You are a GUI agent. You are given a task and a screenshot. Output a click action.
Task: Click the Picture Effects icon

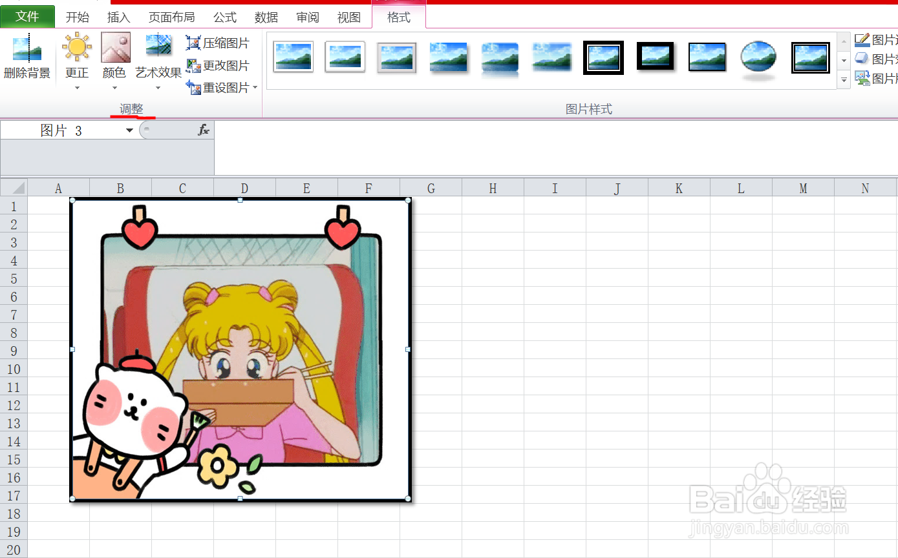pyautogui.click(x=862, y=59)
